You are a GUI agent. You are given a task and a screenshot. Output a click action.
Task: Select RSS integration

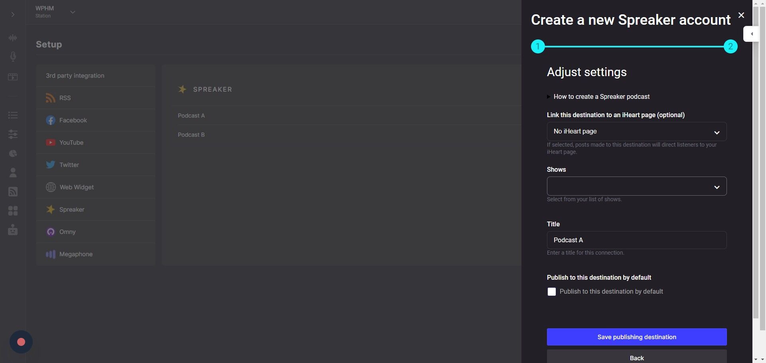point(96,98)
